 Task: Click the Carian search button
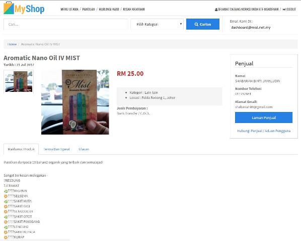point(203,24)
